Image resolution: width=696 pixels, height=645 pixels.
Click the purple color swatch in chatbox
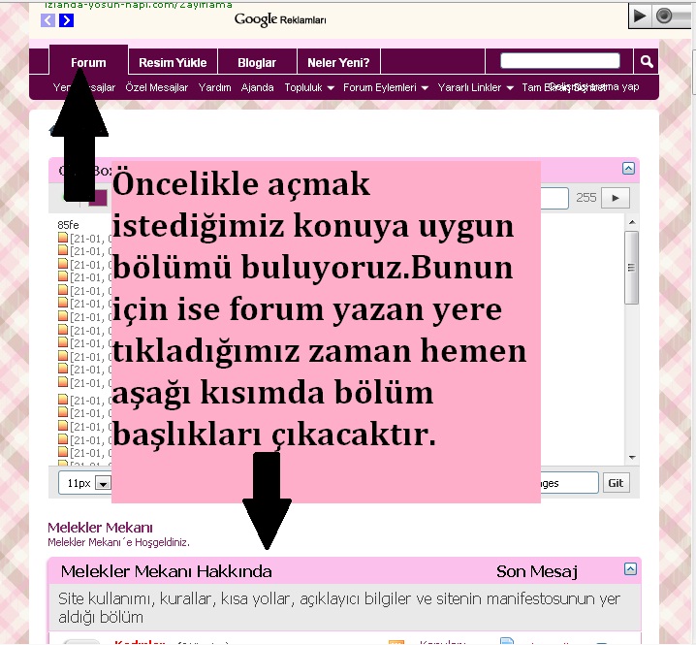click(x=99, y=199)
